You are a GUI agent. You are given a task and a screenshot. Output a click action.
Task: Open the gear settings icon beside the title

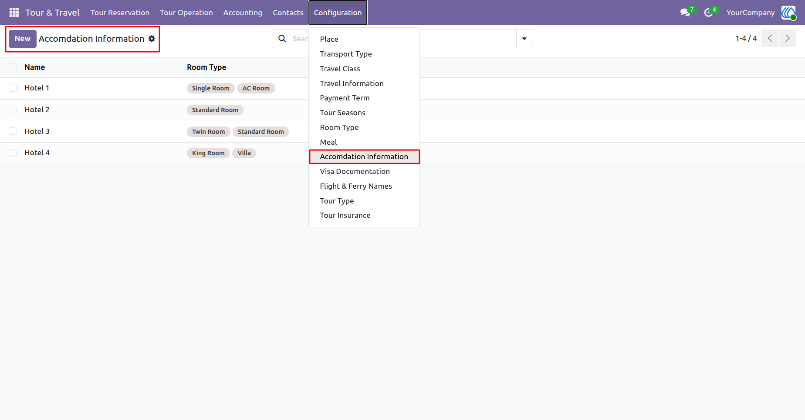click(152, 39)
